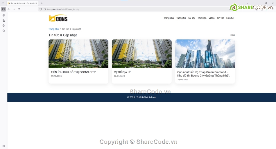Screen dimensions: 276x149
Task: Click the Thiết kế bởi Admin footer text
Action: coord(146,97)
